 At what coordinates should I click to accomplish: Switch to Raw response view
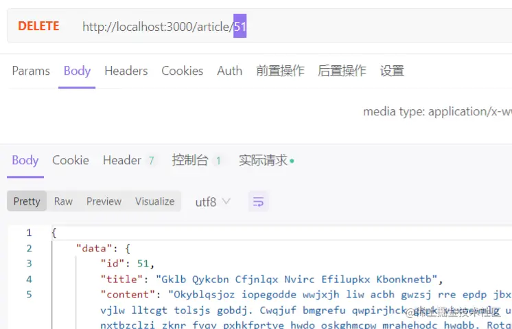(63, 201)
